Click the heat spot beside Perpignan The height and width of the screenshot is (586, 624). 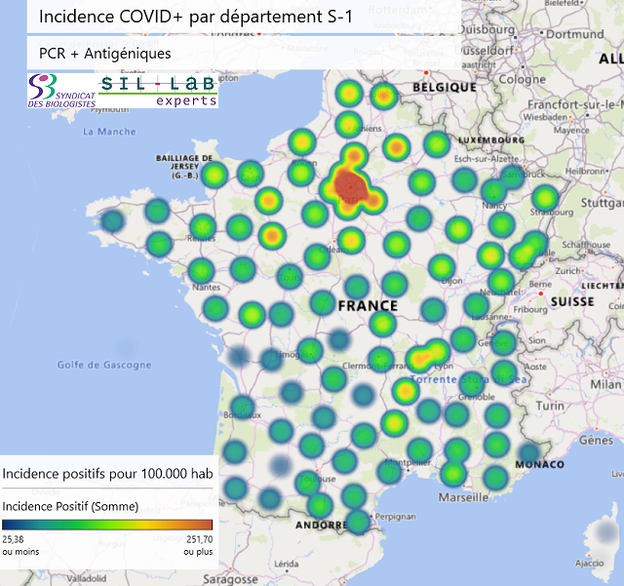pyautogui.click(x=358, y=522)
